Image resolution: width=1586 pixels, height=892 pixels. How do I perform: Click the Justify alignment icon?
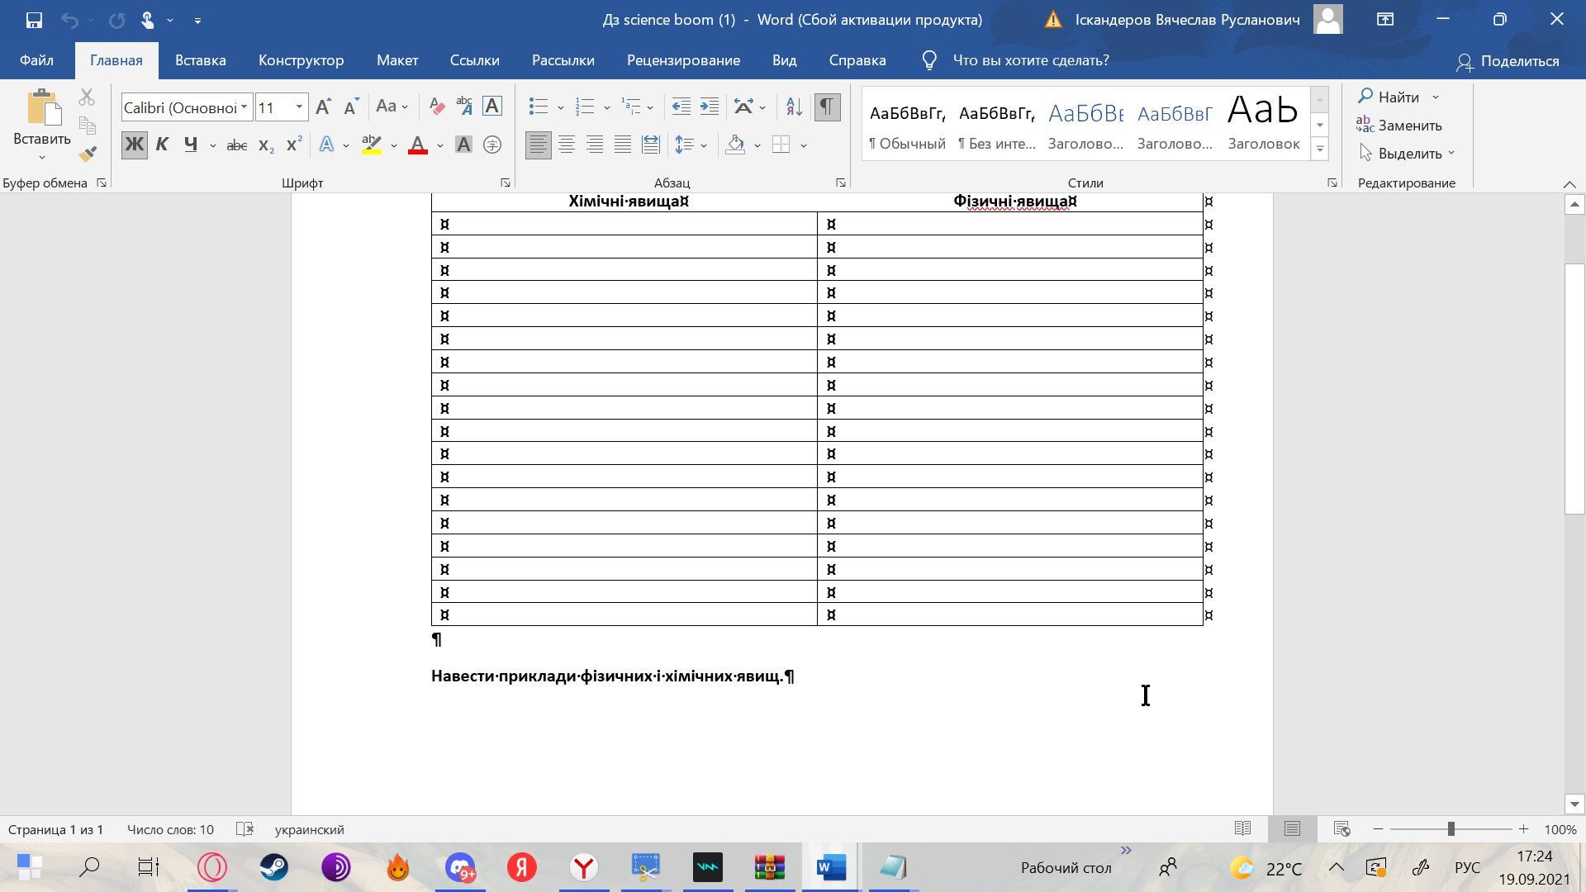pos(623,145)
